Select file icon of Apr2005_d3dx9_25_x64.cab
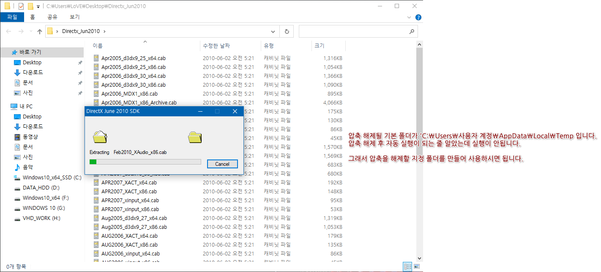This screenshot has width=601, height=272. click(x=96, y=58)
